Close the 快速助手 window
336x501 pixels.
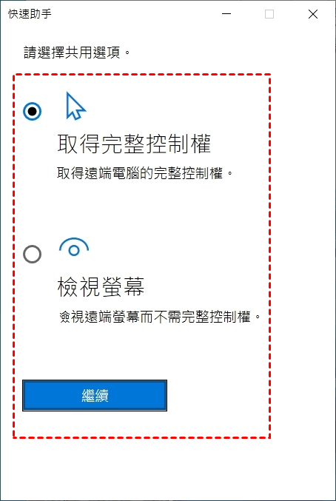313,14
